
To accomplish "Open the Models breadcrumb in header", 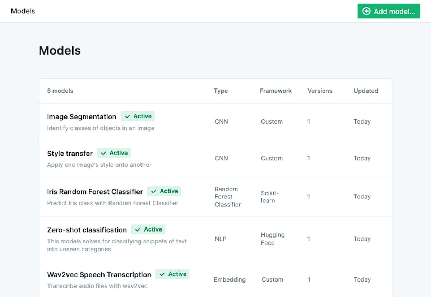I will (x=23, y=11).
